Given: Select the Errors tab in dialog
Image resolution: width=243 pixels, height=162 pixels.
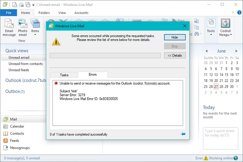Looking at the screenshot, I should pos(93,75).
